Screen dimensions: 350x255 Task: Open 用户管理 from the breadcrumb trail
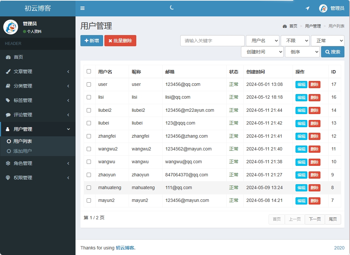click(313, 26)
